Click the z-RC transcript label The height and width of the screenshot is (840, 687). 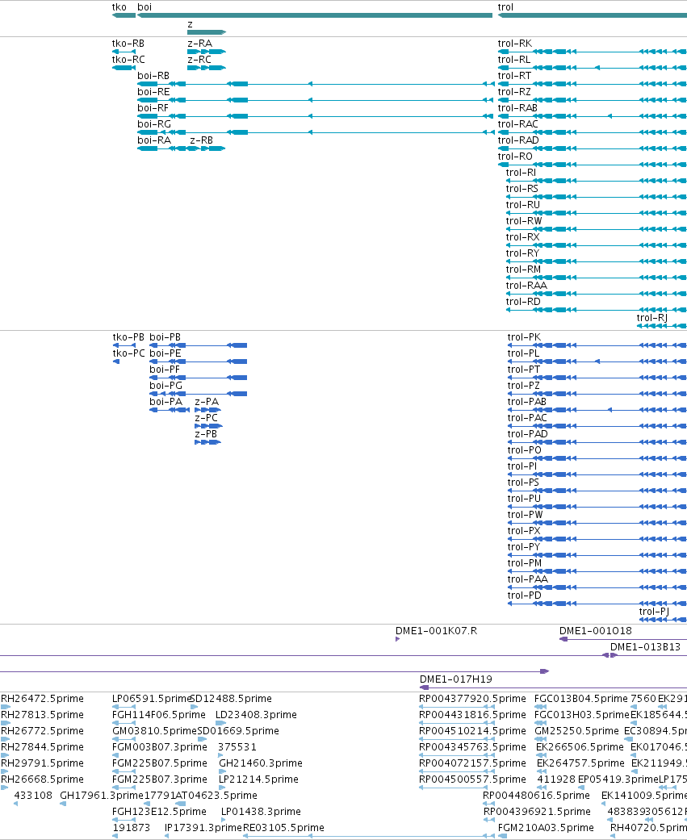click(199, 60)
